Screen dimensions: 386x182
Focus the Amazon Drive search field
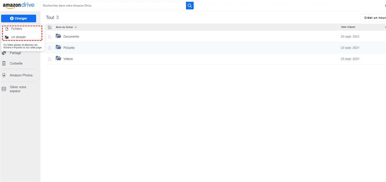click(x=113, y=6)
